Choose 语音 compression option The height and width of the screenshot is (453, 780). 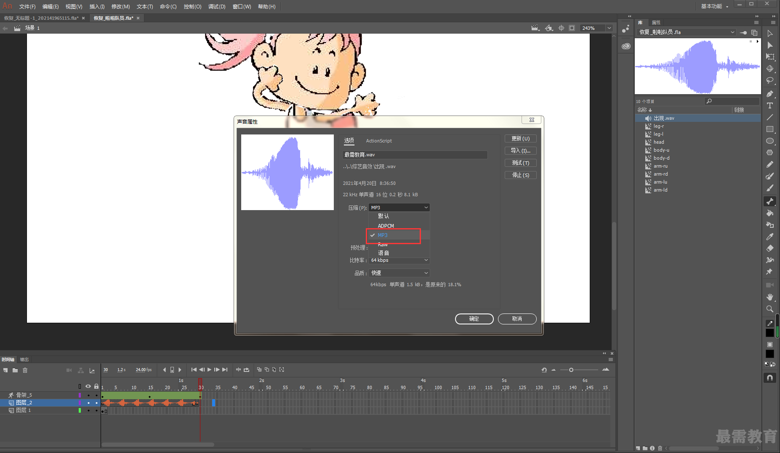(399, 253)
